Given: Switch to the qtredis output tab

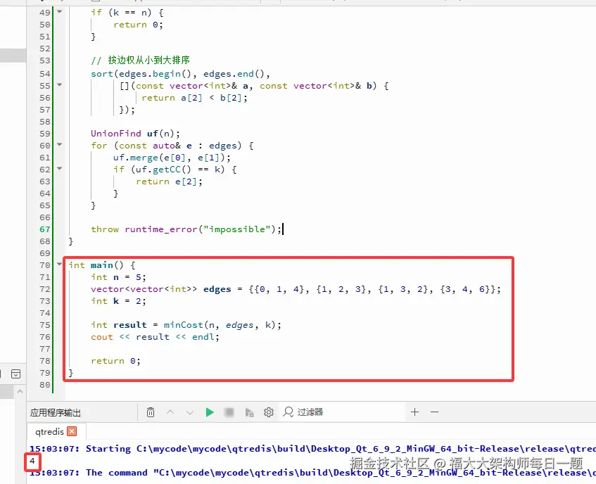Looking at the screenshot, I should tap(49, 431).
